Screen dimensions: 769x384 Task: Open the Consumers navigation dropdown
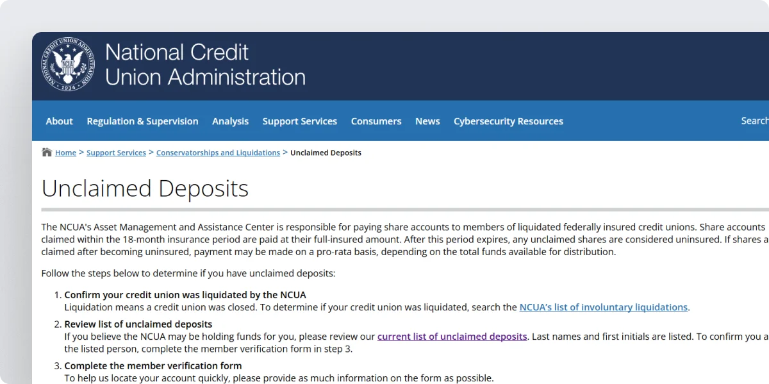376,121
